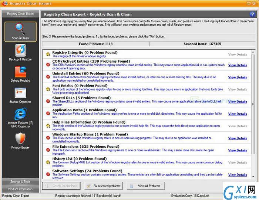Click Fix selected problems button
The width and height of the screenshot is (259, 200).
pos(104,186)
